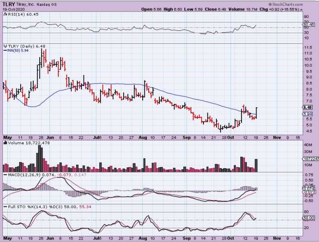Click the High 6.50 value in header

tap(173, 9)
